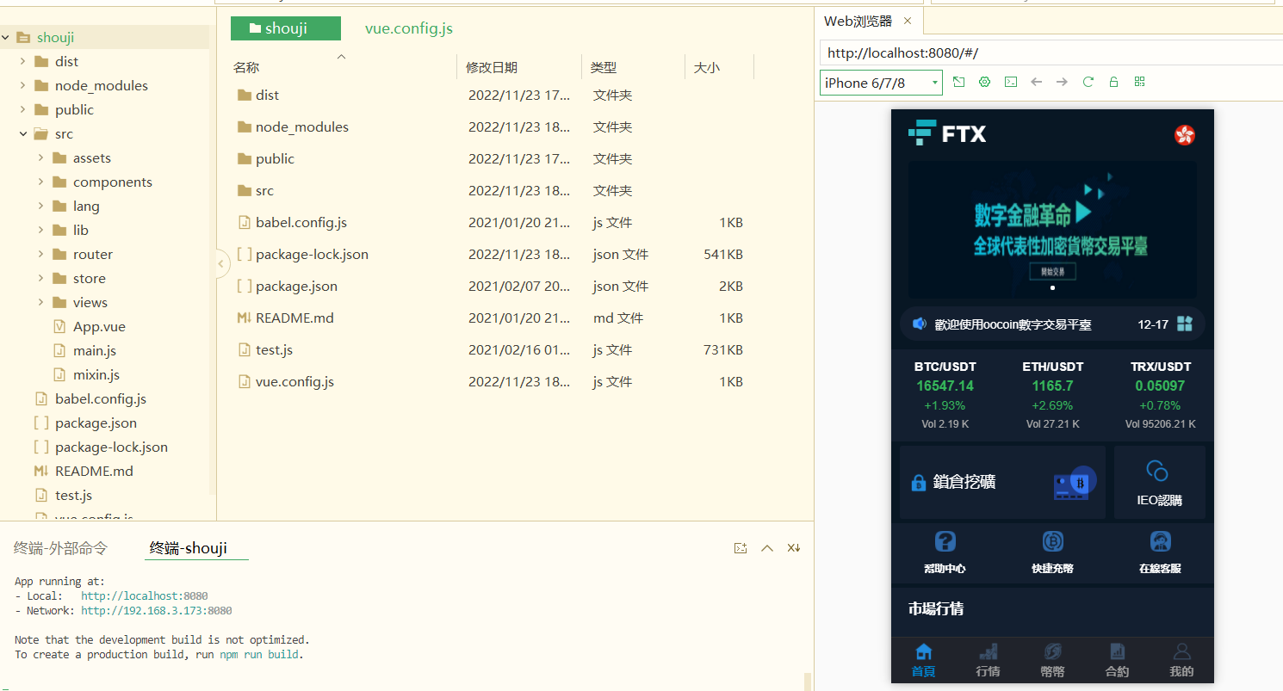Close all terminals using the X arrow icon
Viewport: 1283px width, 691px height.
pos(793,547)
